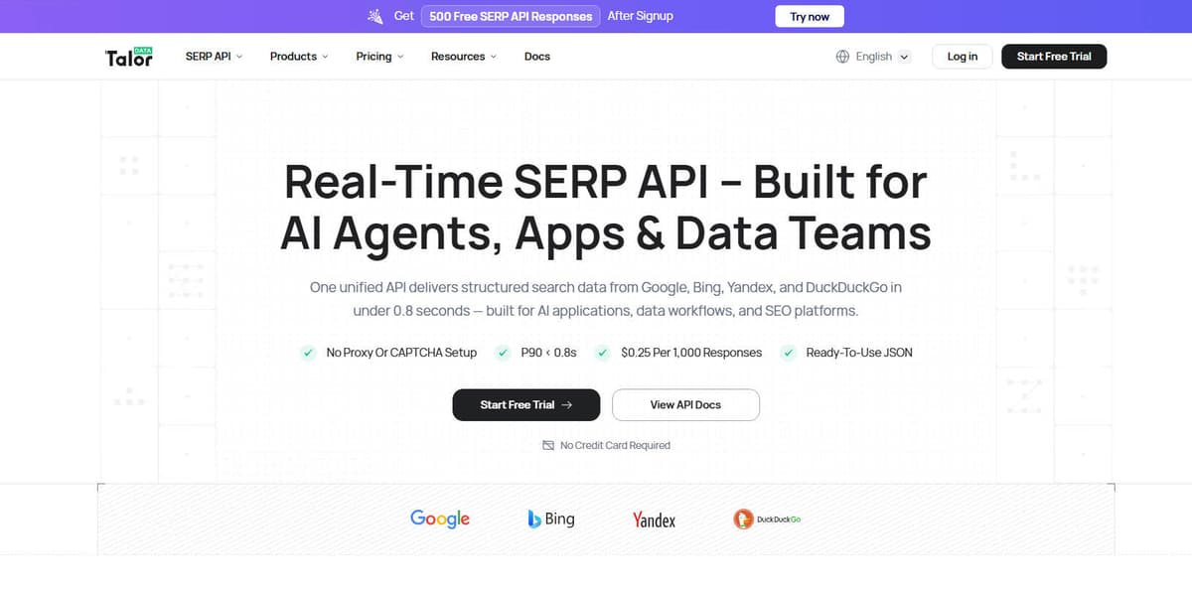Select the P90 < 0.8s checkmark
The image size is (1192, 594).
[x=503, y=353]
